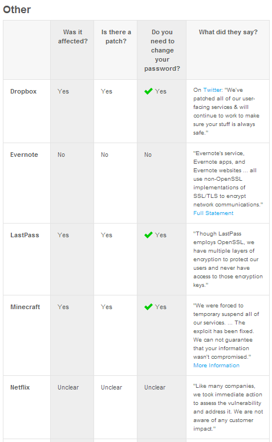Click green checkmark in Minecraft row
272x442 pixels.
[148, 307]
